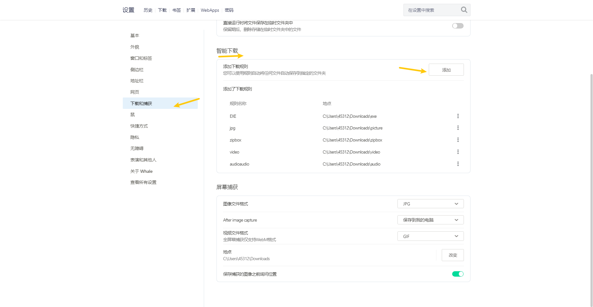Open the jpg rule three-dot menu

click(x=458, y=128)
